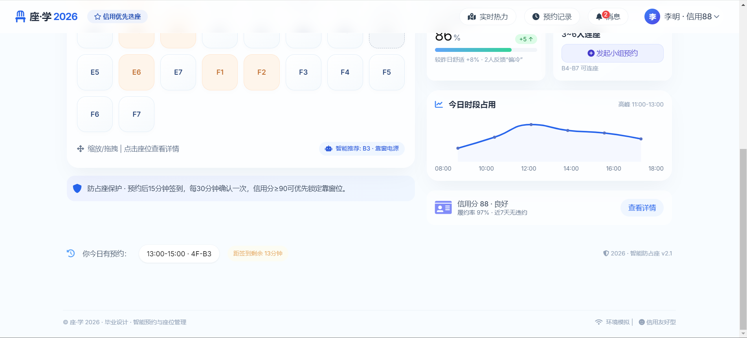This screenshot has height=338, width=747.
Task: Click the shield icon by 智能防占座 v2.1
Action: click(x=606, y=253)
